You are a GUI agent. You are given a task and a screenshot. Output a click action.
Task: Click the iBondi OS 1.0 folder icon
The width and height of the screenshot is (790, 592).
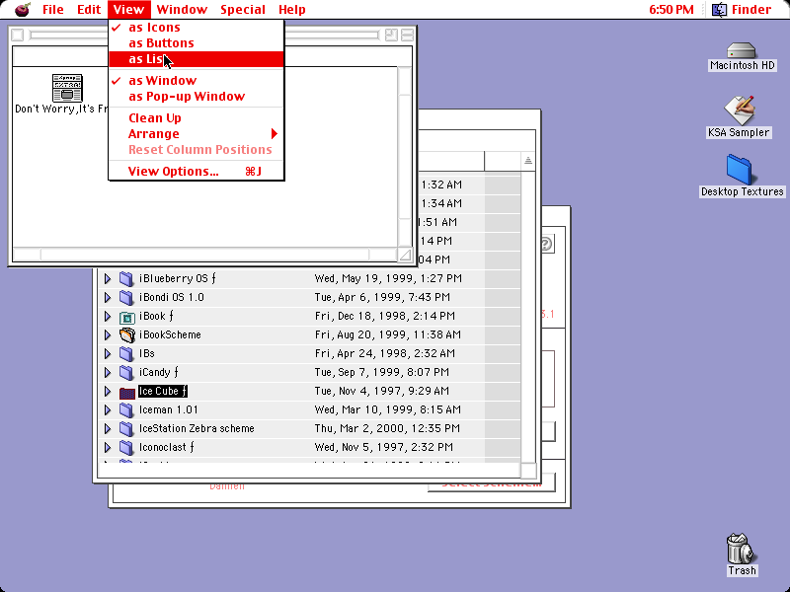pyautogui.click(x=126, y=298)
